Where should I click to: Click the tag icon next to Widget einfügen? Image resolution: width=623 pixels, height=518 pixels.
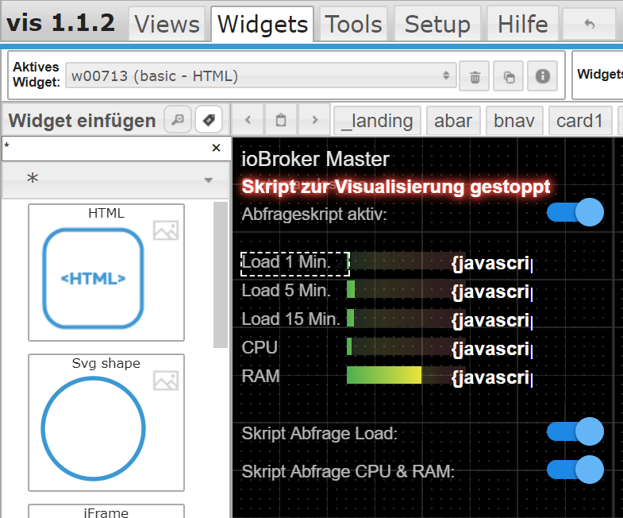click(x=209, y=119)
